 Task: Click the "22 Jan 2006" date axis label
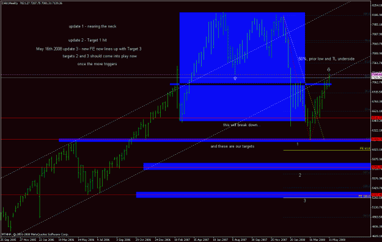[x=46, y=240]
